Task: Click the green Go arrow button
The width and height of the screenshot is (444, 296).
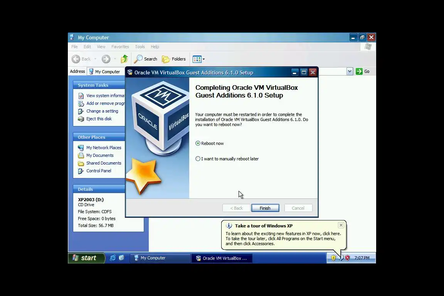Action: point(359,71)
